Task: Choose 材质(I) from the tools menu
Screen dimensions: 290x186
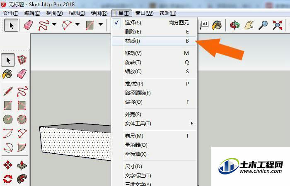Action: point(154,41)
